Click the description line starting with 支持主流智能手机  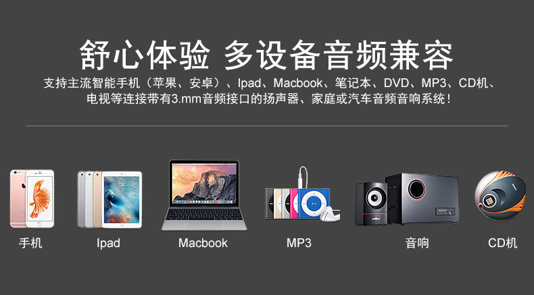pyautogui.click(x=270, y=83)
